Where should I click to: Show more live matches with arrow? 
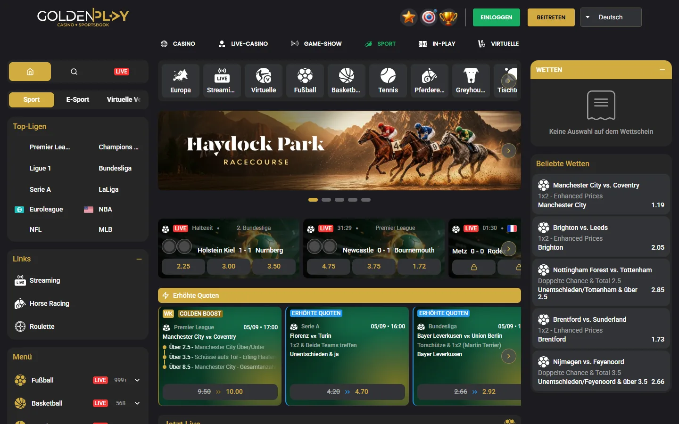[x=508, y=249]
